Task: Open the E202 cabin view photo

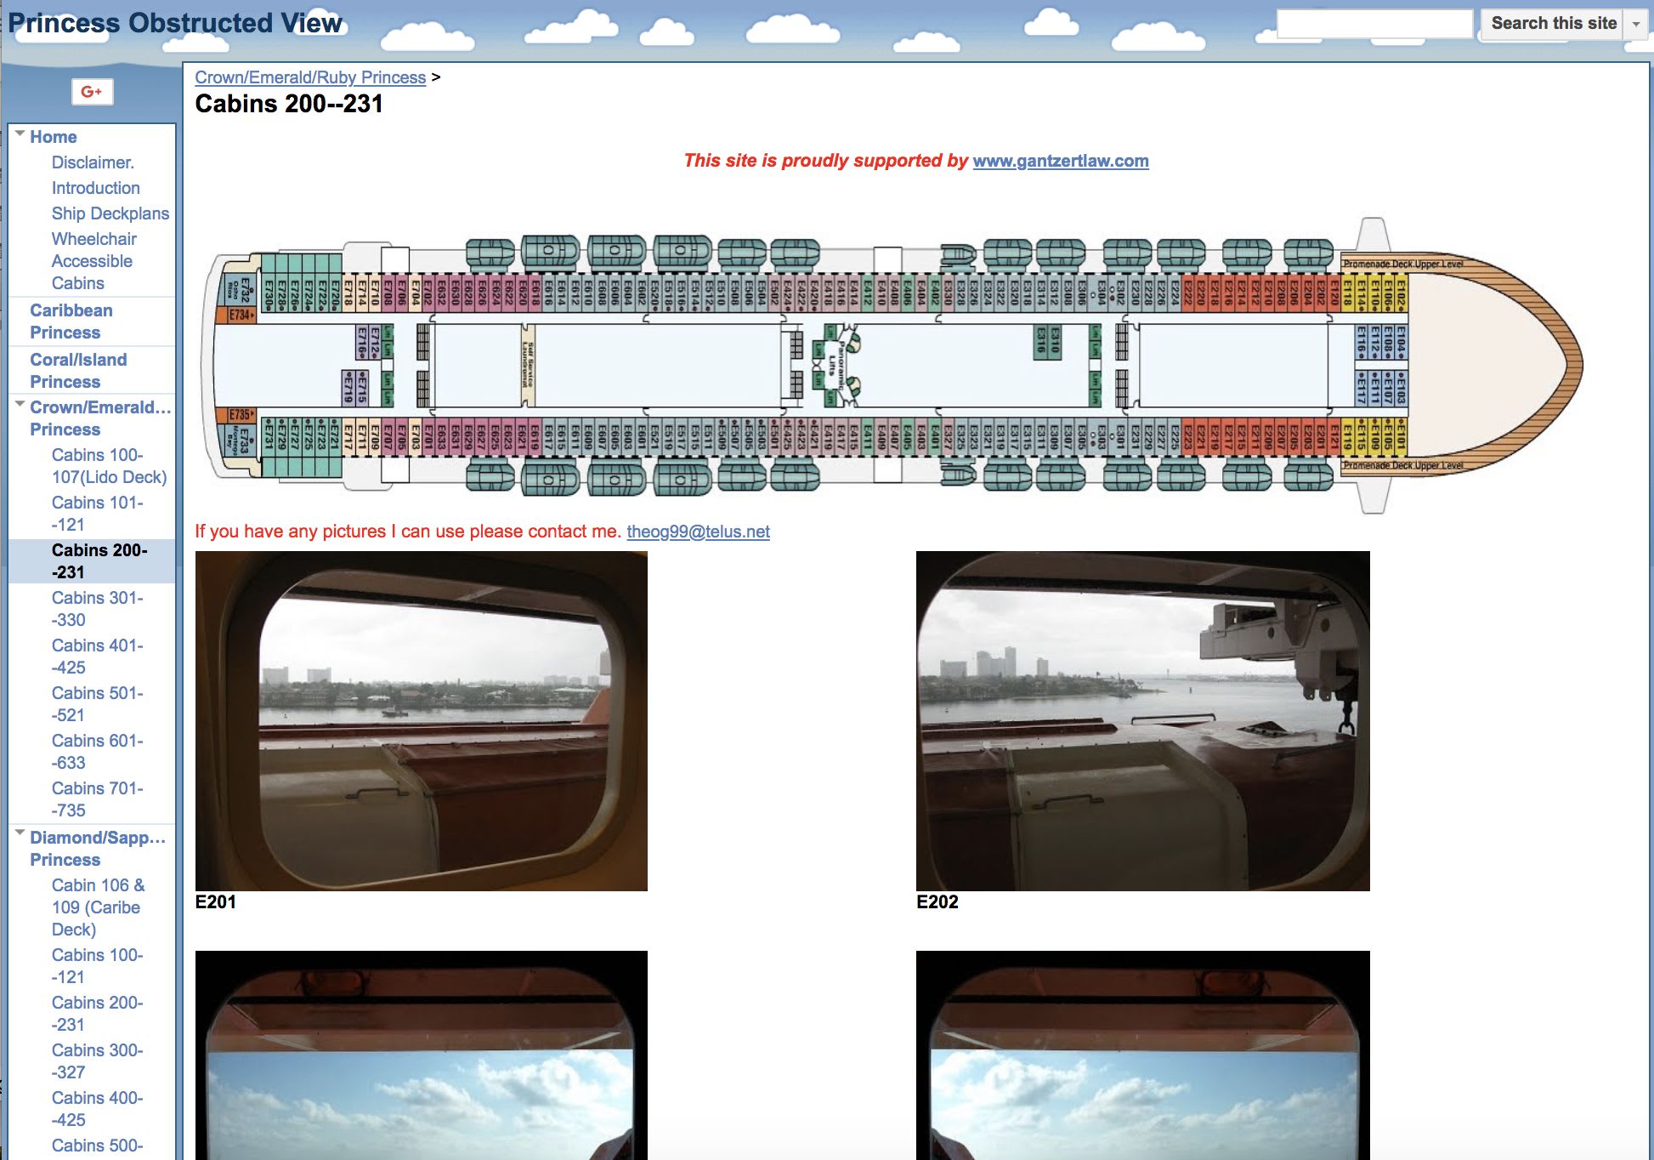Action: coord(1142,720)
